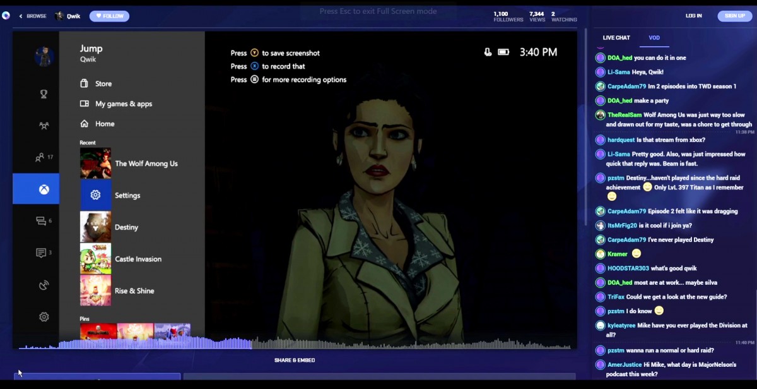Click the Store bag icon
The image size is (757, 389).
pos(85,83)
